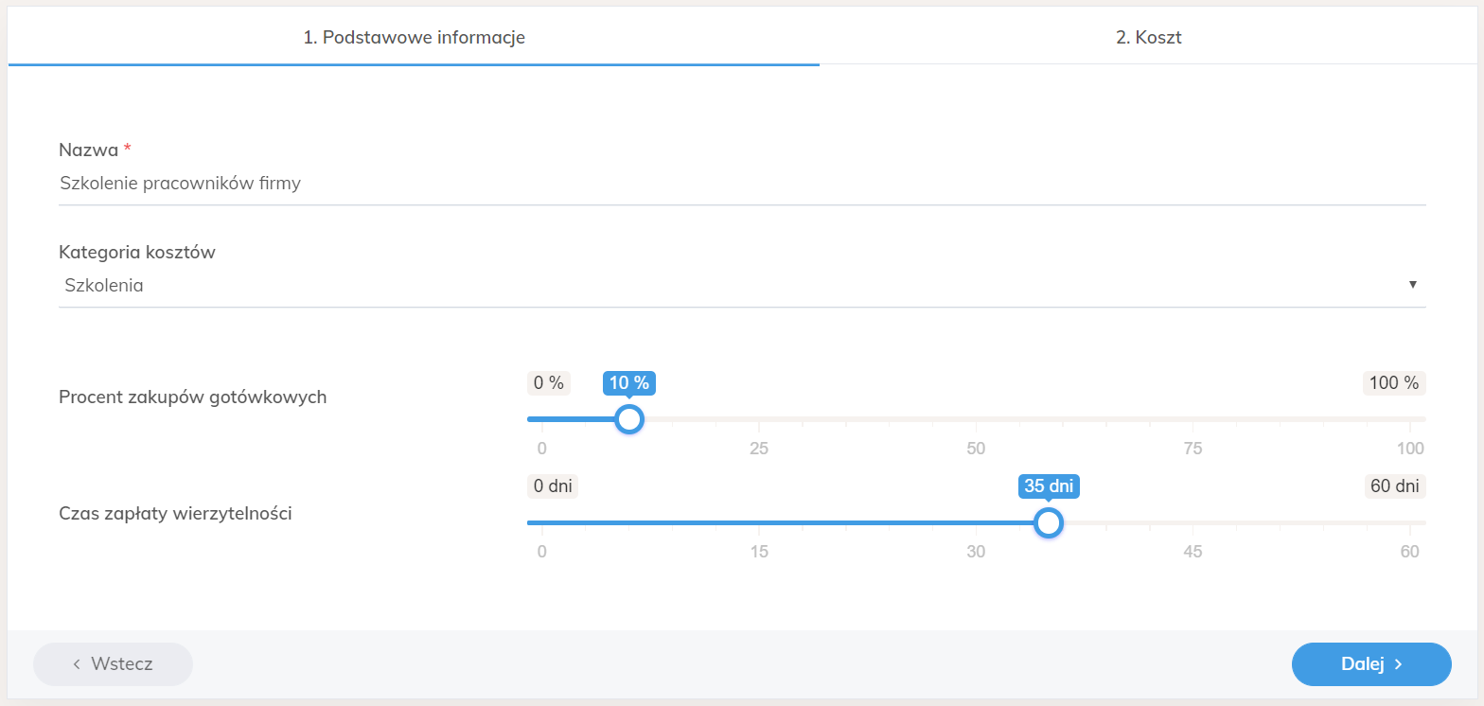The width and height of the screenshot is (1484, 706).
Task: Set cash purchases slider to 75 mark
Action: [1193, 419]
